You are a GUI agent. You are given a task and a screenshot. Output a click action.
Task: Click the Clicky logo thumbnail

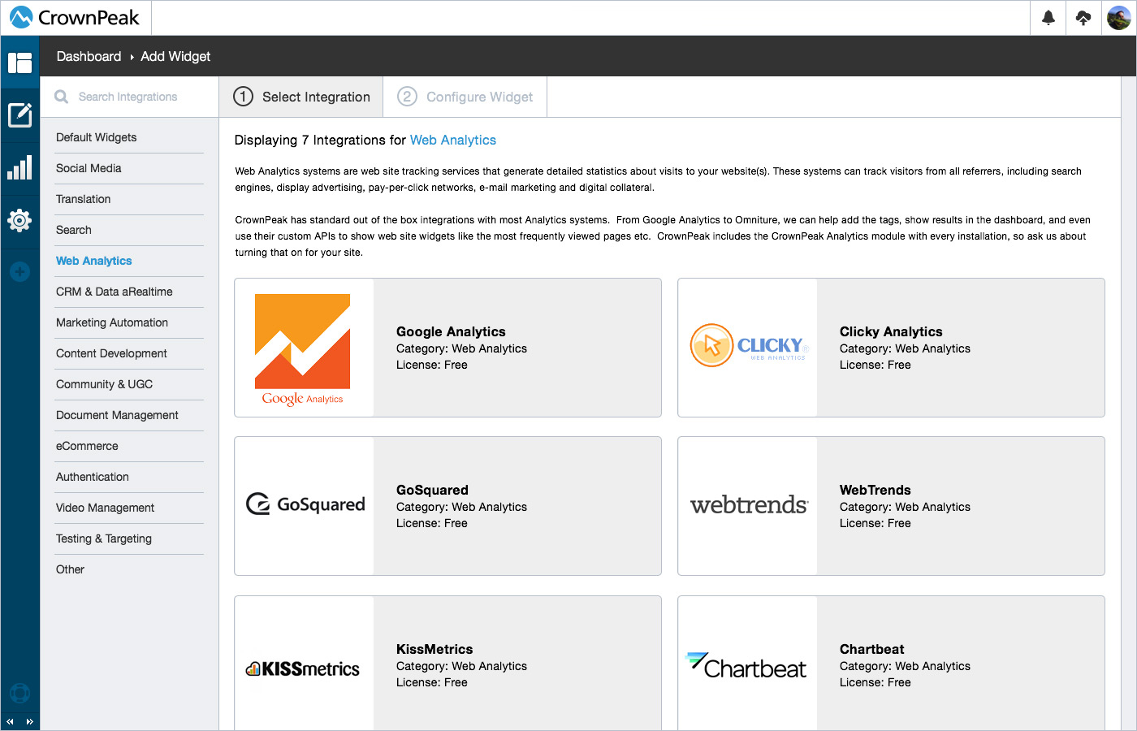click(x=748, y=348)
